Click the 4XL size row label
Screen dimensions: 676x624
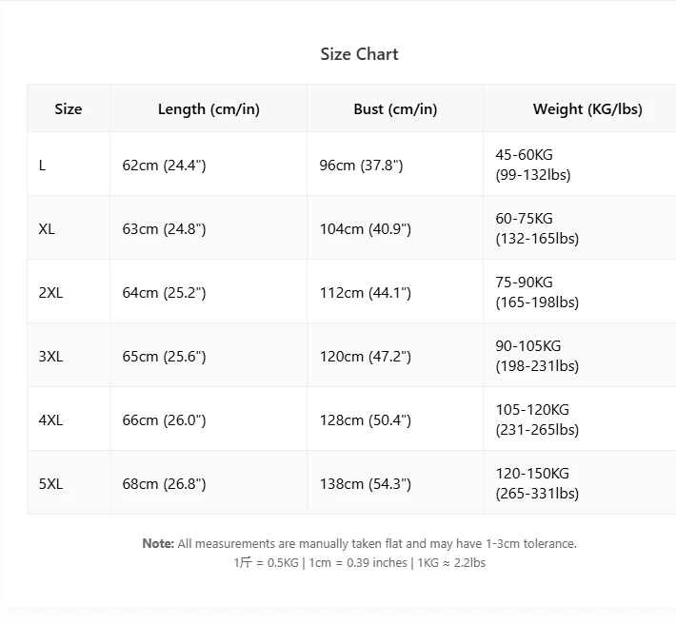[x=50, y=419]
